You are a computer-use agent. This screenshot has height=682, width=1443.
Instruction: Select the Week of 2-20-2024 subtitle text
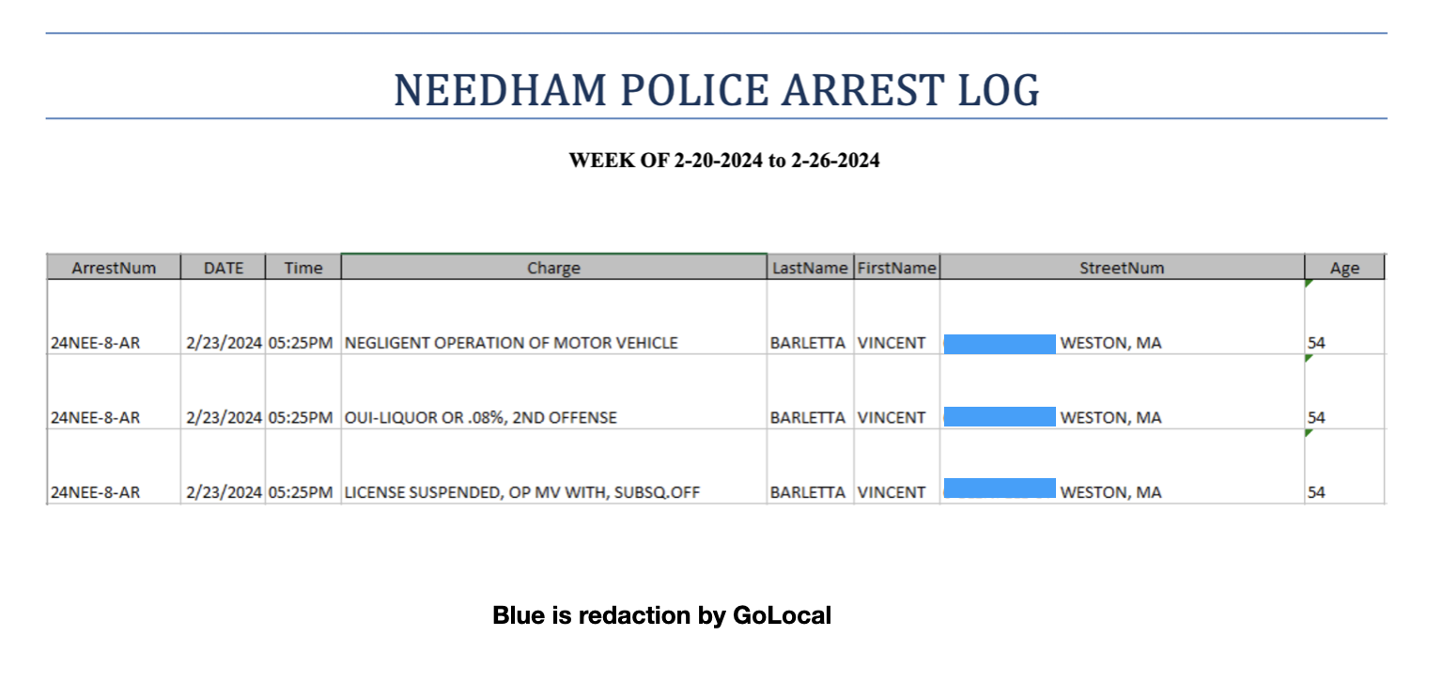[x=723, y=161]
